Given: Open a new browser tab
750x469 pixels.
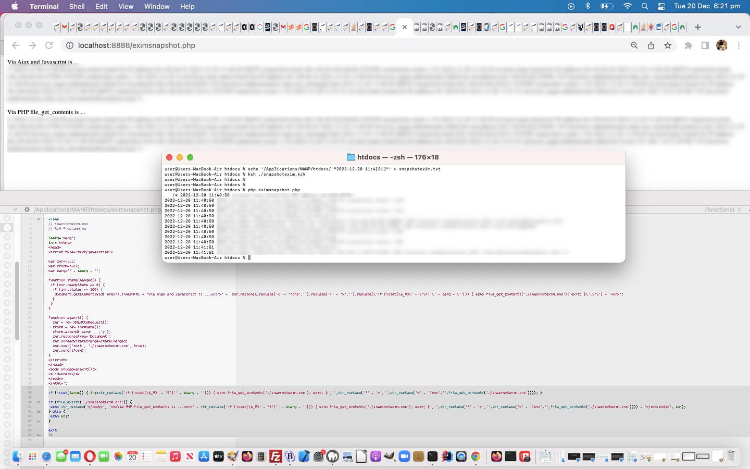Looking at the screenshot, I should (698, 27).
